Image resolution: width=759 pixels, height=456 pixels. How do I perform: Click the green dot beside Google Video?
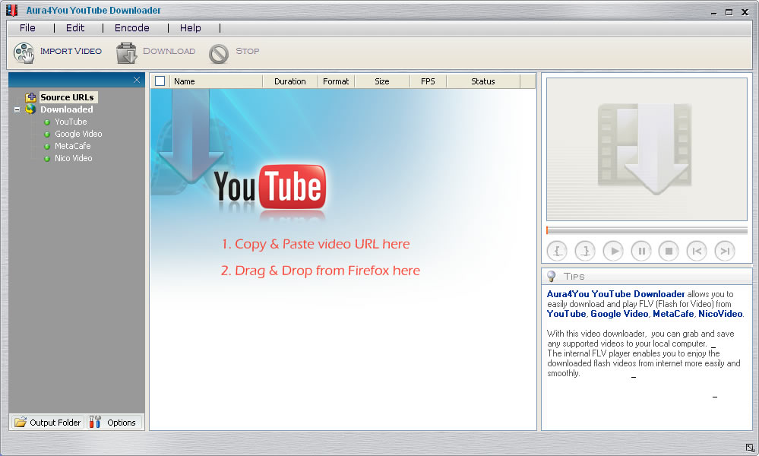click(x=47, y=134)
